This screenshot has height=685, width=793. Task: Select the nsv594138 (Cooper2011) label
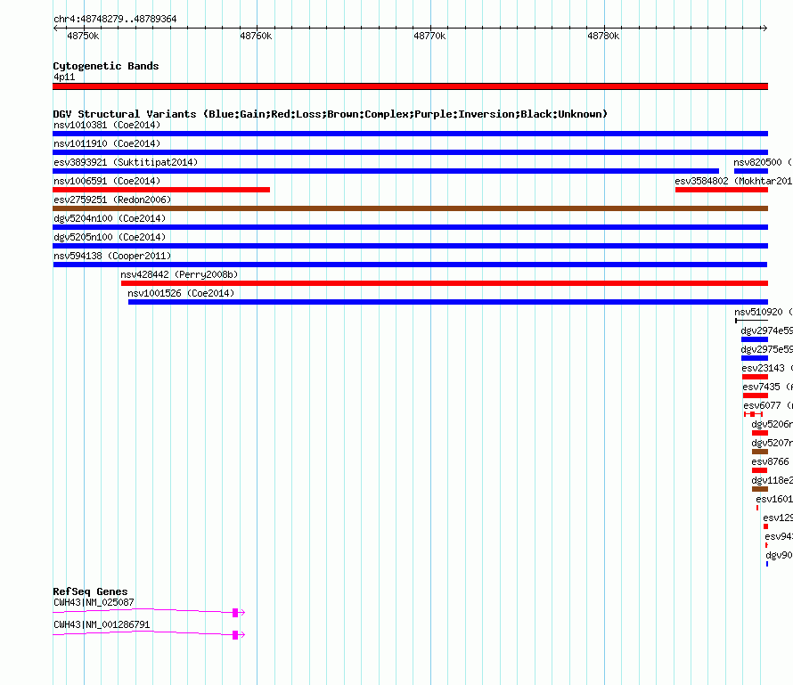[x=112, y=256]
